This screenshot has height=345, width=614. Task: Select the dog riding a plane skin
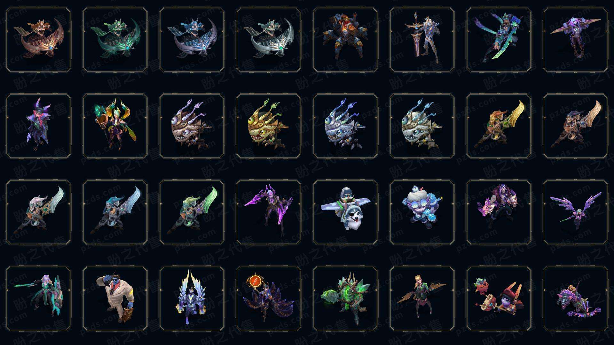click(x=345, y=212)
